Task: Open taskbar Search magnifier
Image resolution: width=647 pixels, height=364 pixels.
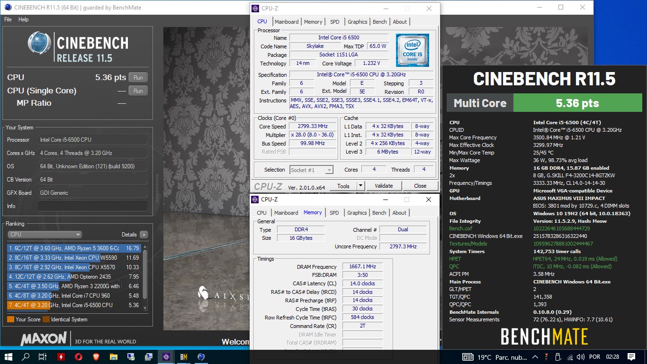Action: [26, 357]
